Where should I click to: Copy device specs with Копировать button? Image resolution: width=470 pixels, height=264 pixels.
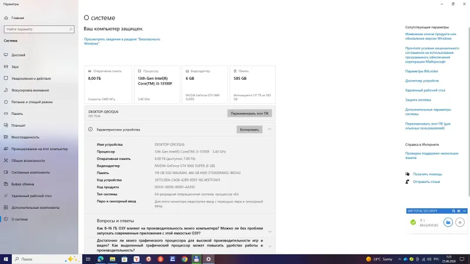click(249, 130)
